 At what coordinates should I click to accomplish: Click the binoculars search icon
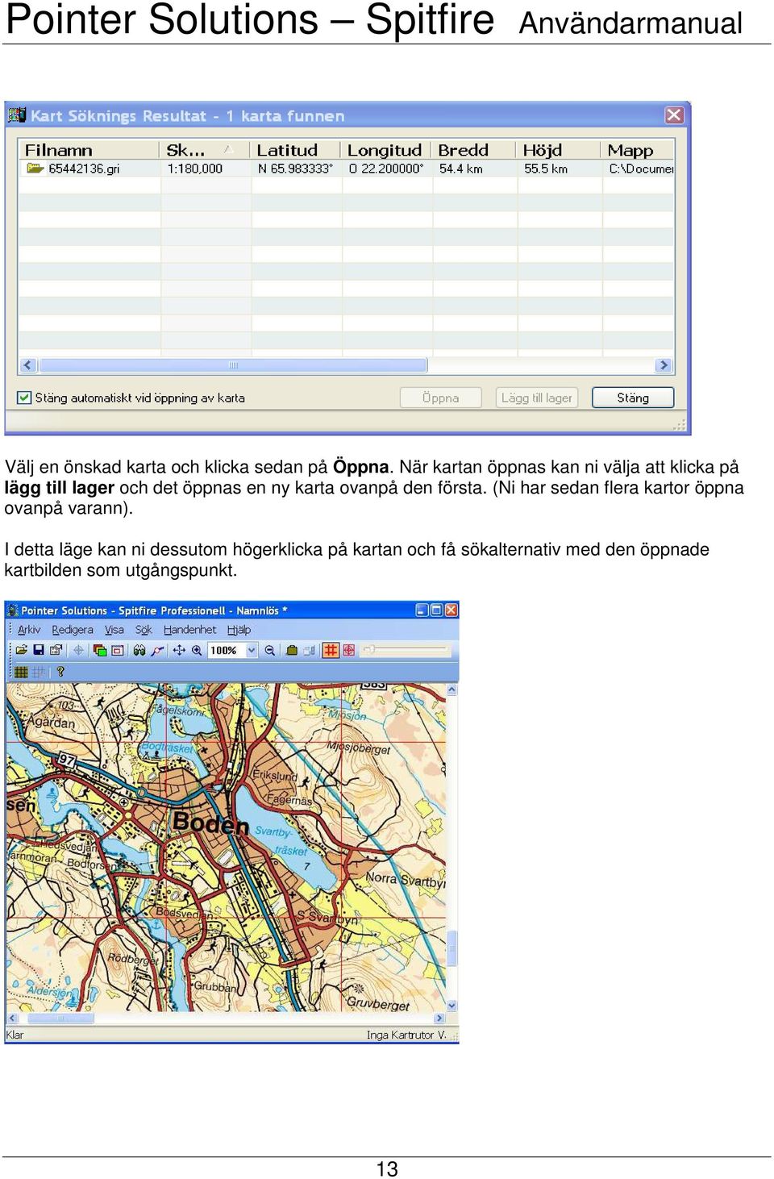pos(139,650)
